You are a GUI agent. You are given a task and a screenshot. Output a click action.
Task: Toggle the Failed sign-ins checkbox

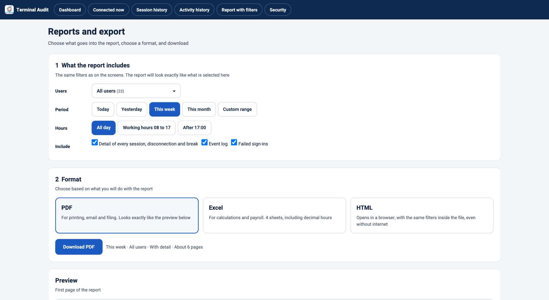coord(234,142)
